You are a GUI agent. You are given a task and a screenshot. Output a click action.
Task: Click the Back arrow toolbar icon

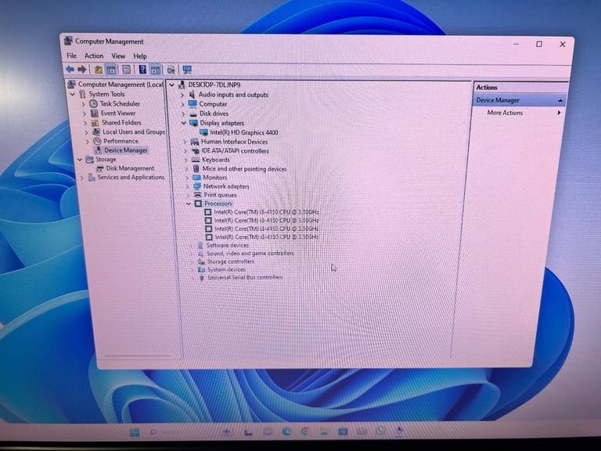tap(70, 70)
